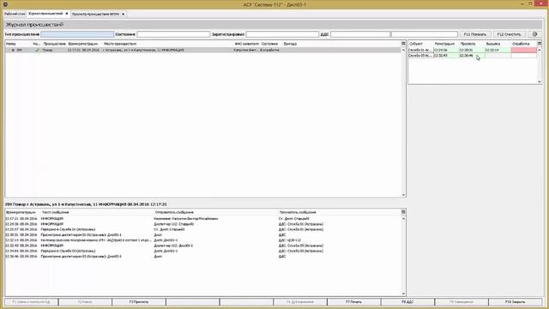Image resolution: width=549 pixels, height=309 pixels.
Task: Click the F3 Просмотр button
Action: (x=139, y=301)
